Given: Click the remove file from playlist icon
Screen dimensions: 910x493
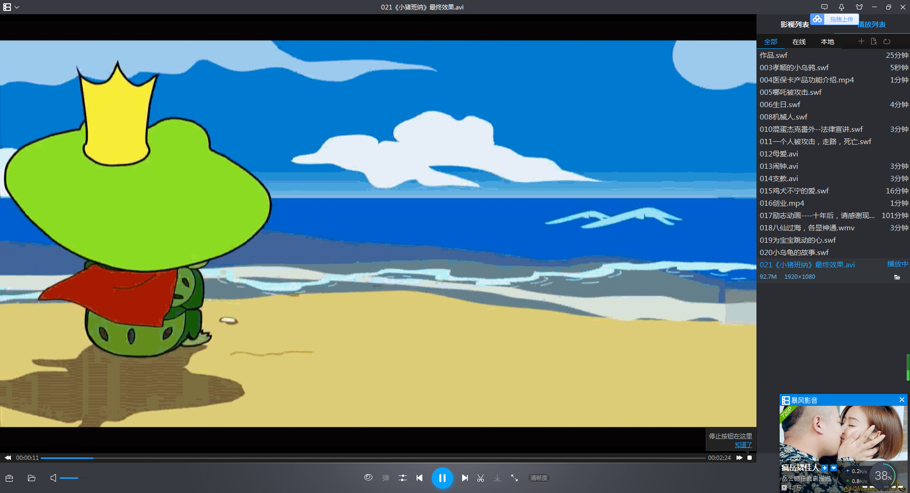Looking at the screenshot, I should [x=874, y=41].
